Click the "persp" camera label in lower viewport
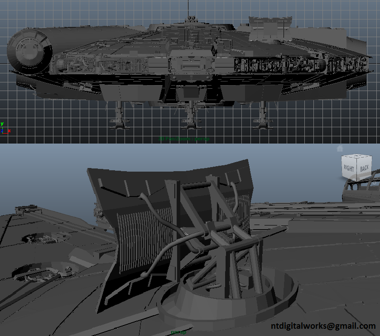Image resolution: width=380 pixels, height=336 pixels. tap(178, 332)
